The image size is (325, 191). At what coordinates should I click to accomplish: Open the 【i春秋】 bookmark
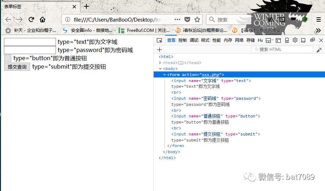(258, 30)
